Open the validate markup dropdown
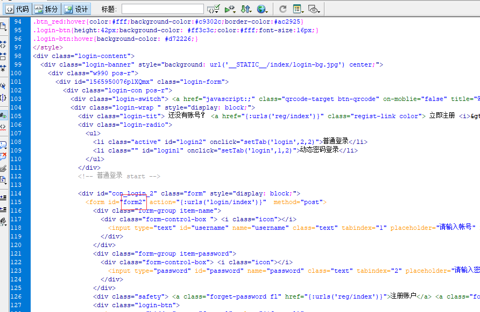480x312 pixels. tap(230, 9)
